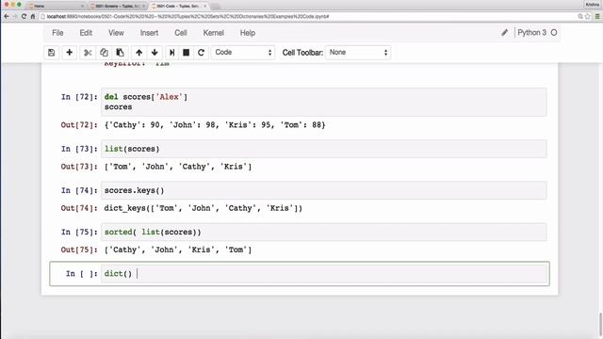The width and height of the screenshot is (603, 339).
Task: Bookmark this page with the star icon
Action: (x=588, y=17)
